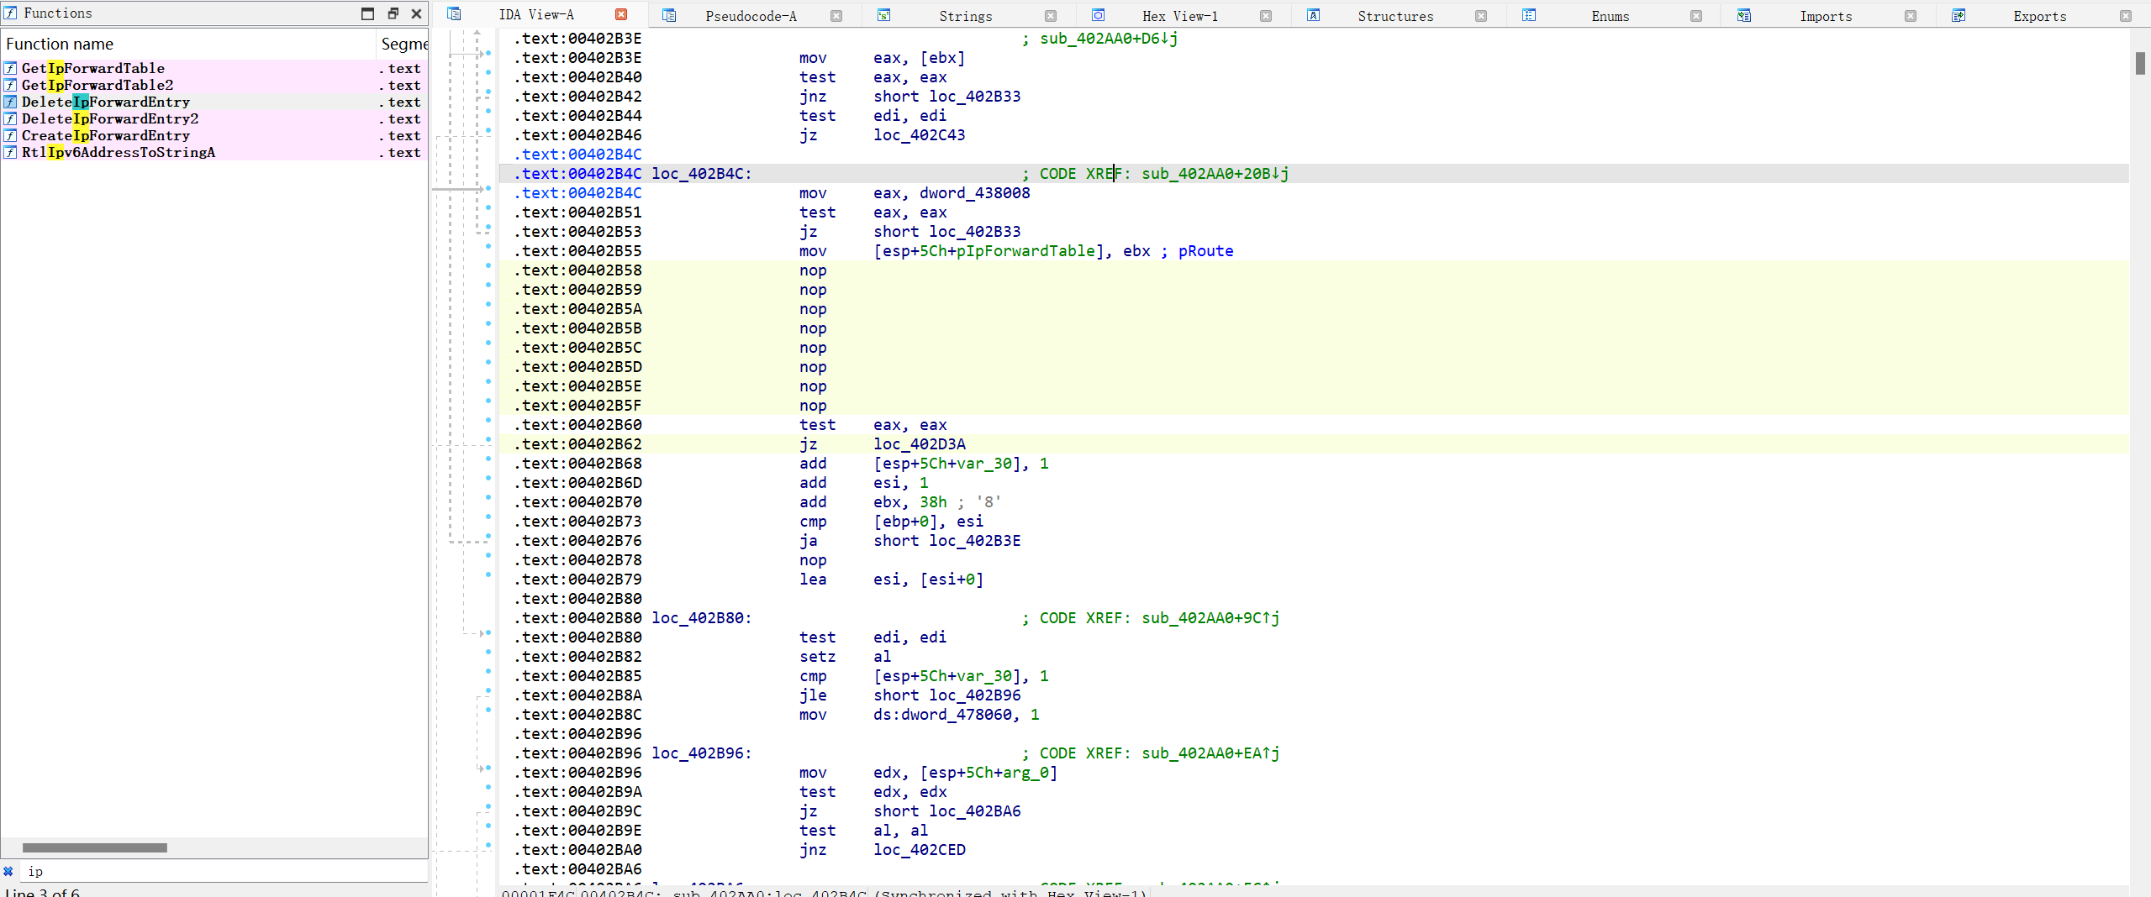Viewport: 2151px width, 897px height.
Task: Close the Exports tab
Action: pyautogui.click(x=2126, y=16)
